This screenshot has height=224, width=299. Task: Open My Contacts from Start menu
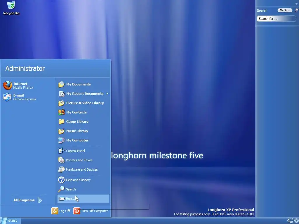tap(77, 112)
